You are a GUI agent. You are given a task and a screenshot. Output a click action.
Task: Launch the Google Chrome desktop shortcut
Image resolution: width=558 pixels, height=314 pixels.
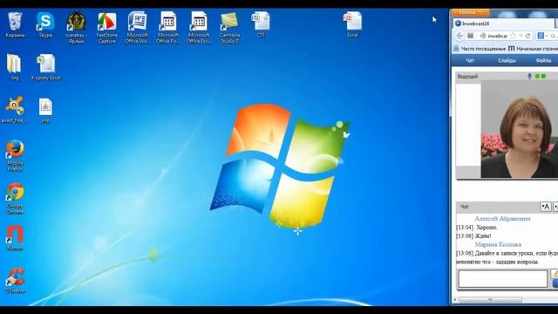[x=15, y=199]
